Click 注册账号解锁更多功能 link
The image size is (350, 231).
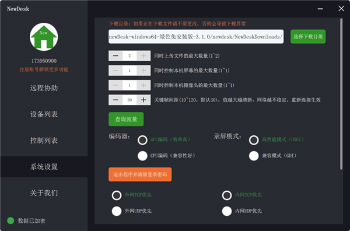tap(44, 69)
